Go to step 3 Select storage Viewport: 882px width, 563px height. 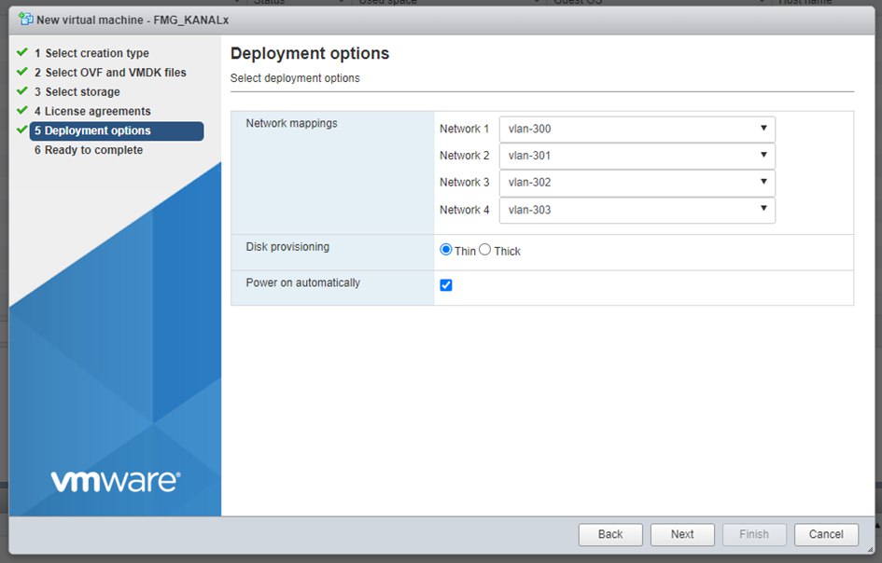[82, 92]
